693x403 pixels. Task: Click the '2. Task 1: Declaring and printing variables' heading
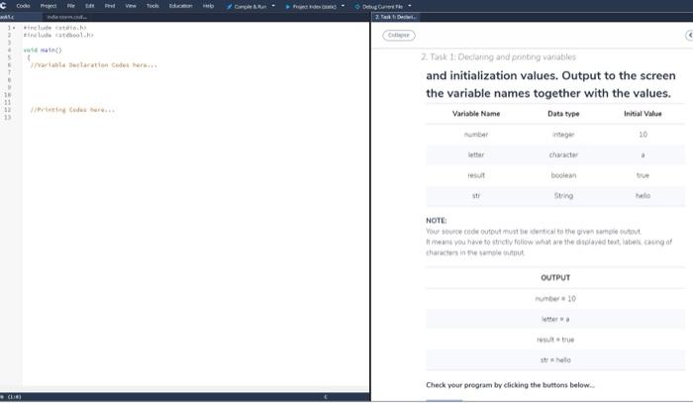point(498,57)
